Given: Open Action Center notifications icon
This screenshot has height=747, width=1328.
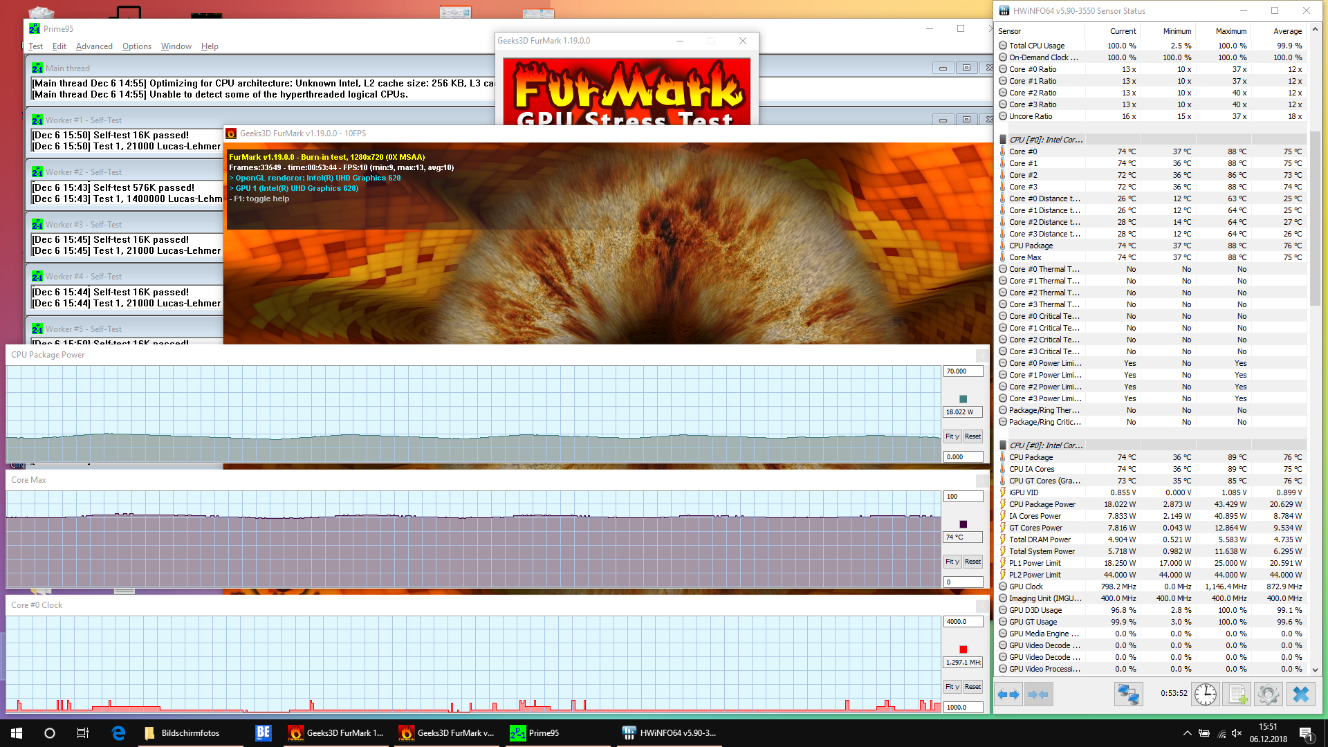Looking at the screenshot, I should tap(1306, 733).
